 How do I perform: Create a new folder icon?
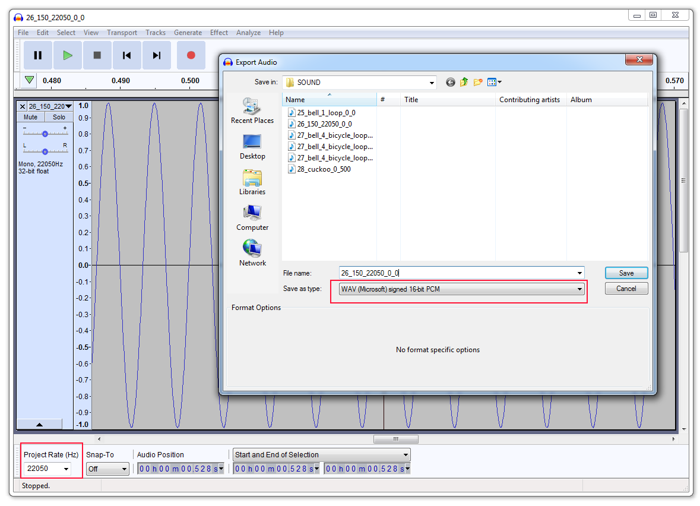tap(478, 82)
